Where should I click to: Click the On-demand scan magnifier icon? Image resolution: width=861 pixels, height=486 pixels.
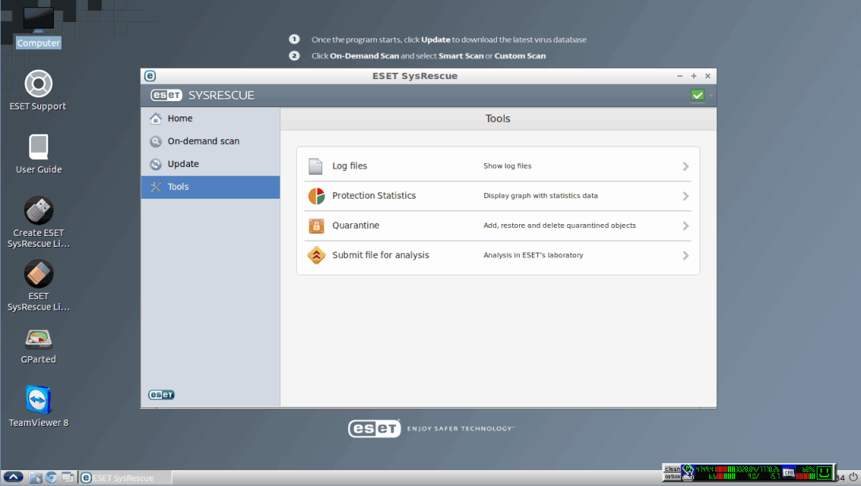tap(156, 141)
